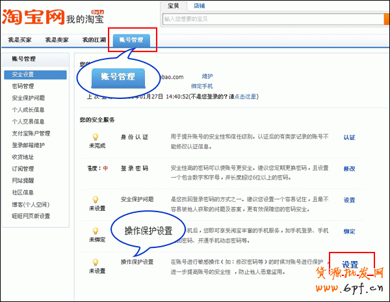The width and height of the screenshot is (390, 302).
Task: Open 安全保护问题 in the sidebar
Action: (29, 98)
